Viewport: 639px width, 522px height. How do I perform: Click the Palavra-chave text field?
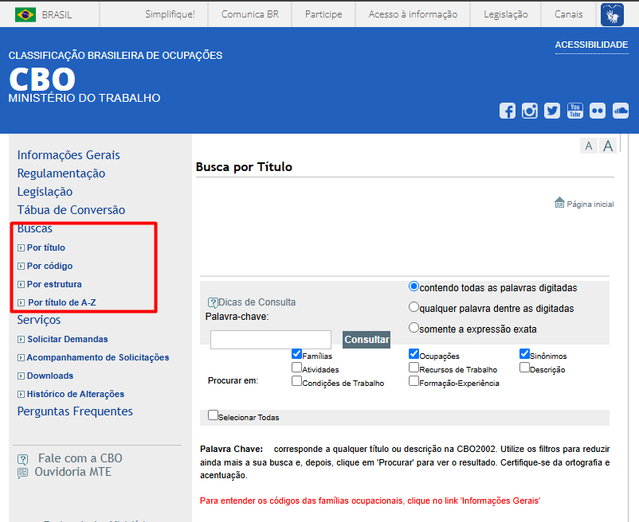(271, 340)
